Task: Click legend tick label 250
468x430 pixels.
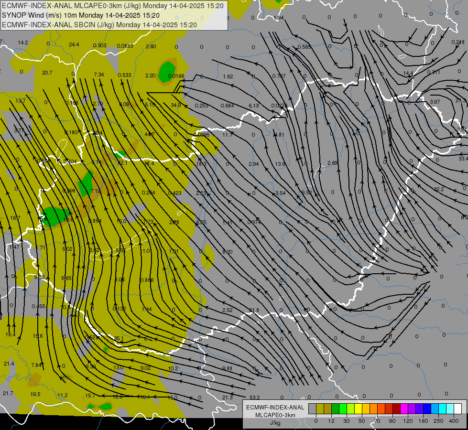Action: pyautogui.click(x=438, y=421)
